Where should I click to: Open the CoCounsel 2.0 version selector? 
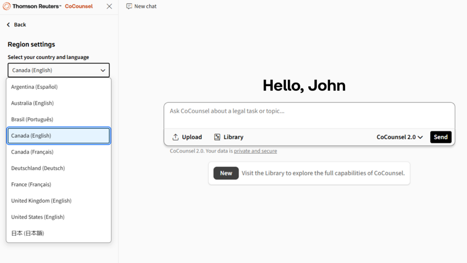(400, 137)
